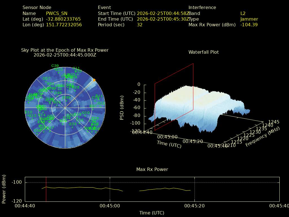Select the G10 satellite marker
Screen dimensions: 289x217
point(86,113)
